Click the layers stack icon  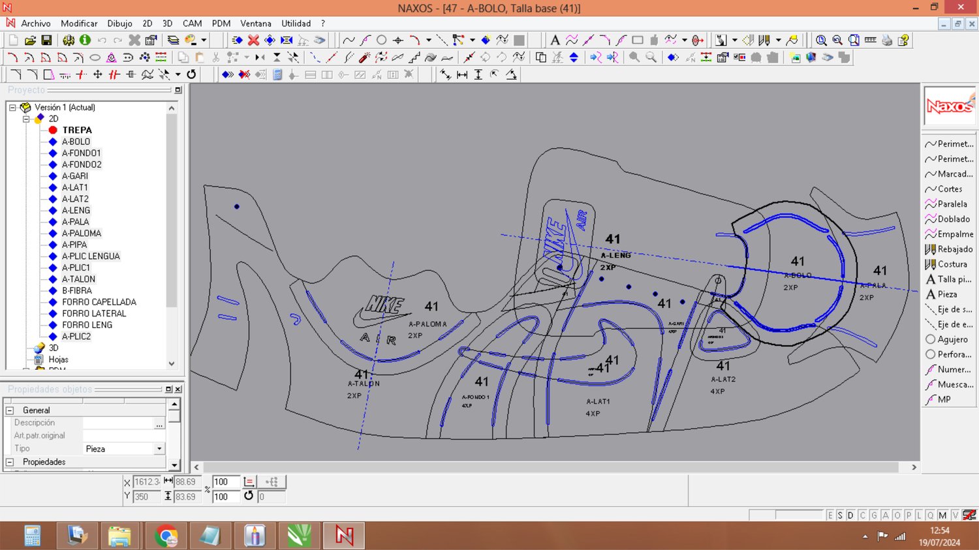(x=173, y=40)
